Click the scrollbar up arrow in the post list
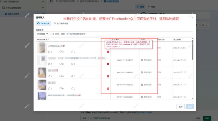218x121 pixels. coord(193,39)
